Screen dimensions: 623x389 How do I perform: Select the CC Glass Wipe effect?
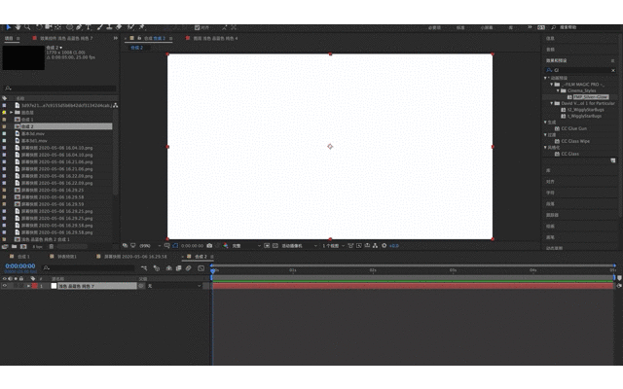575,141
